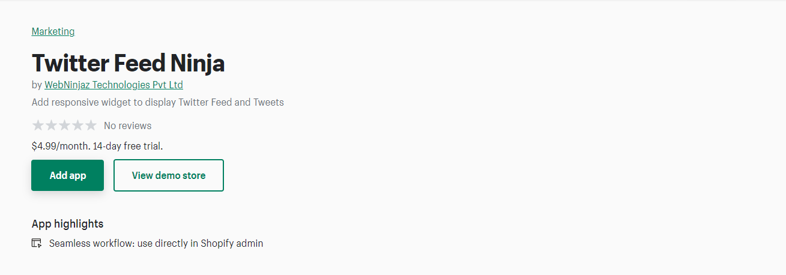Click the green Add app button
The height and width of the screenshot is (275, 786).
click(x=68, y=175)
